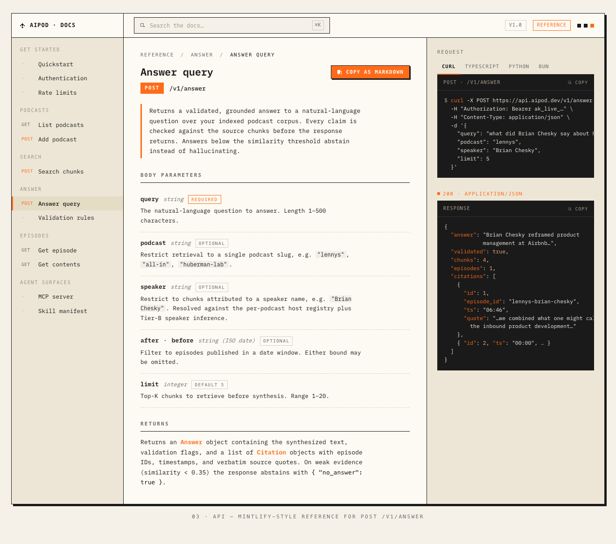Open Quickstart in the sidebar
Screen dimensions: 616x544
(x=68, y=64)
